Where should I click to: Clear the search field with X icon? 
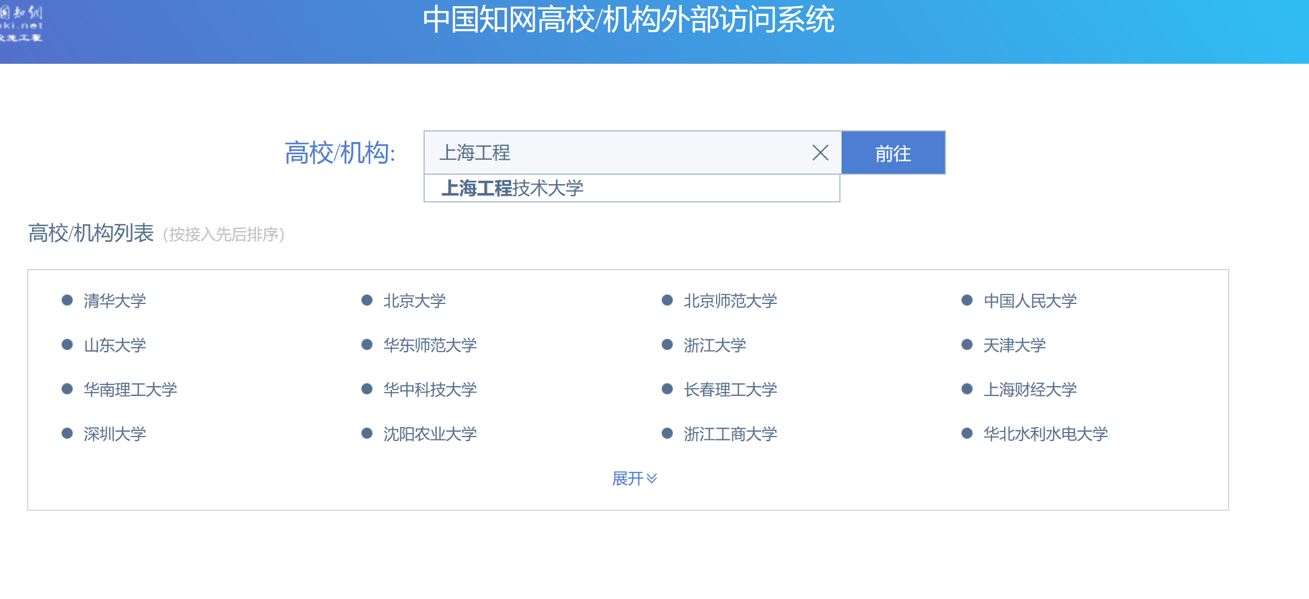(x=820, y=153)
